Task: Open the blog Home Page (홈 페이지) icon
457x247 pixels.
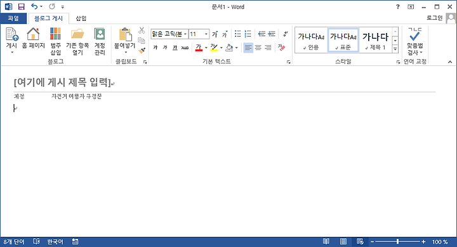Action: [33, 34]
